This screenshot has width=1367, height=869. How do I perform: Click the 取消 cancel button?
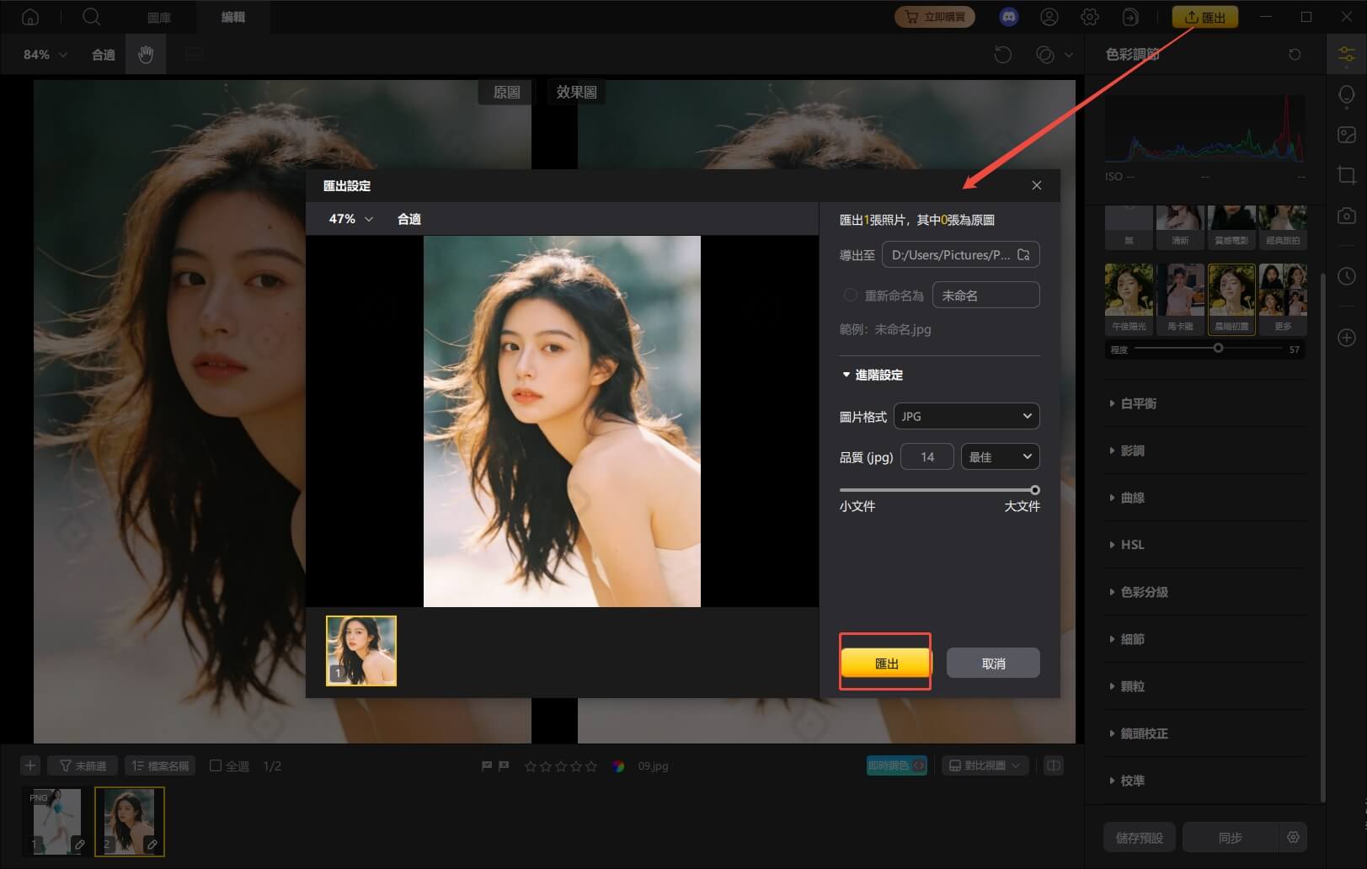pos(993,664)
